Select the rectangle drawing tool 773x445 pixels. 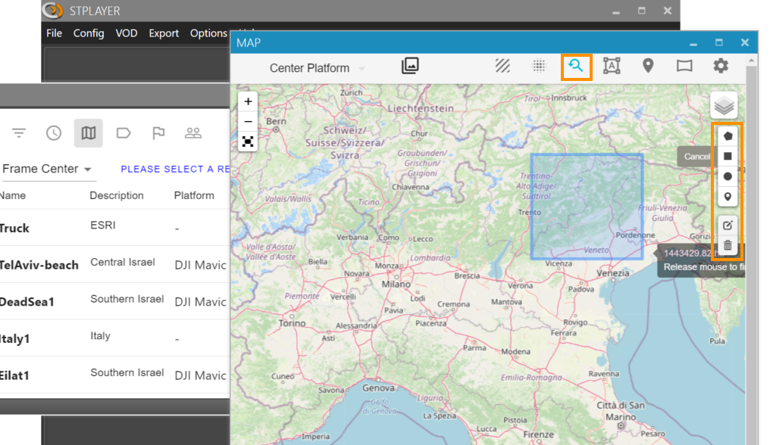tap(727, 155)
